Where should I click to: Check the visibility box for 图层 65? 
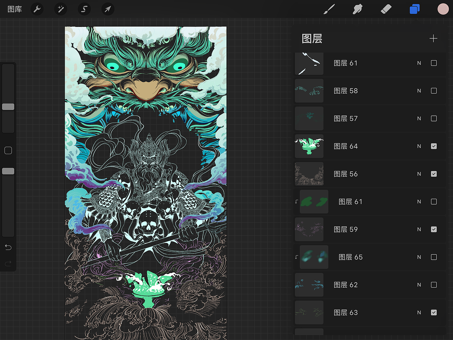coord(434,257)
